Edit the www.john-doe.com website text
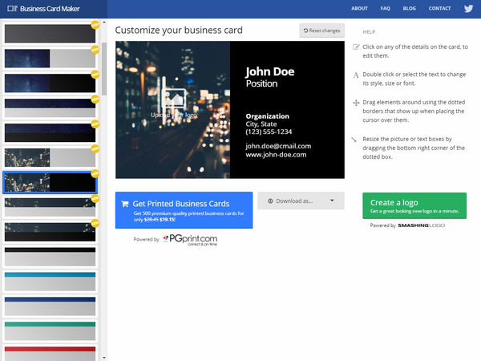This screenshot has height=361, width=481. point(276,155)
